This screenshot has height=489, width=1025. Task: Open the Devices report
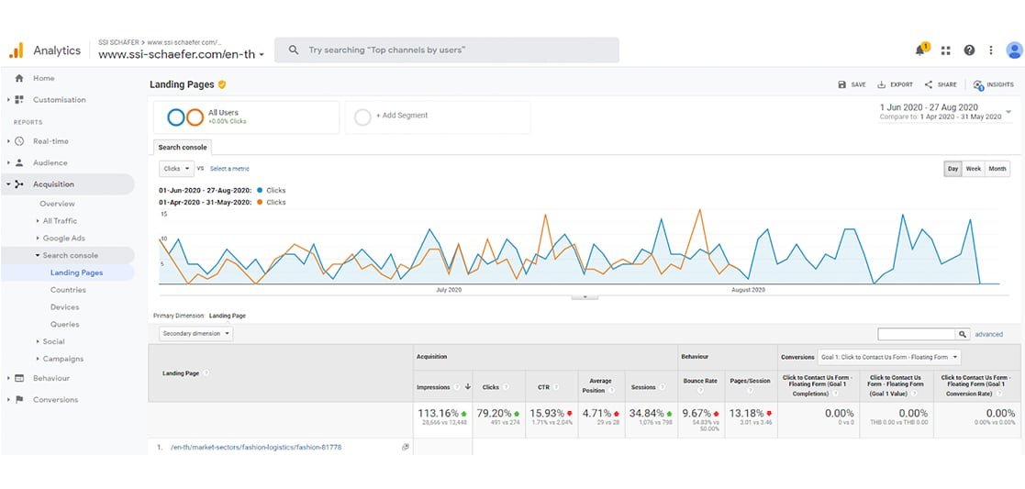coord(65,307)
